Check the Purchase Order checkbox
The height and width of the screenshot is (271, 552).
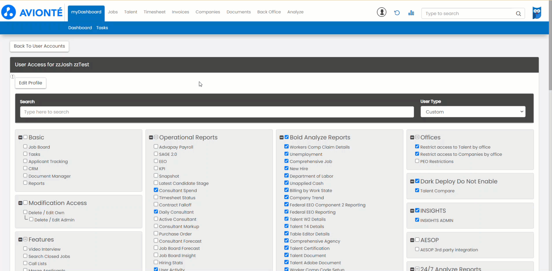pos(156,233)
